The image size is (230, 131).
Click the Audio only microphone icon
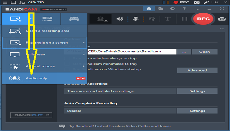click(14, 78)
